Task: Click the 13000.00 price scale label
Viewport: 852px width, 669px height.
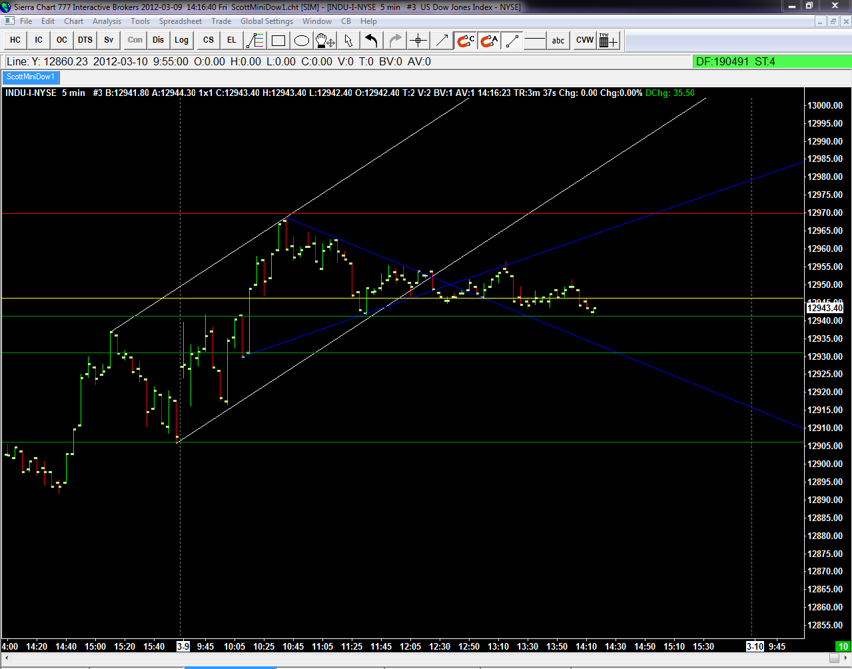Action: 825,105
